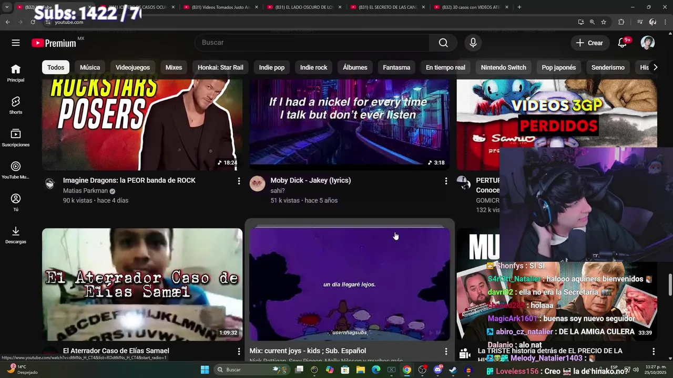Viewport: 673px width, 378px height.
Task: Open the YouTube hamburger guide menu
Action: click(x=16, y=43)
